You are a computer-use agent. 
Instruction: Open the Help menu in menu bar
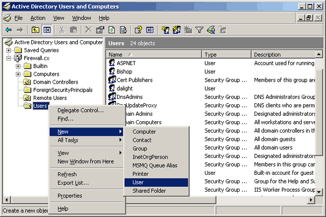104,18
